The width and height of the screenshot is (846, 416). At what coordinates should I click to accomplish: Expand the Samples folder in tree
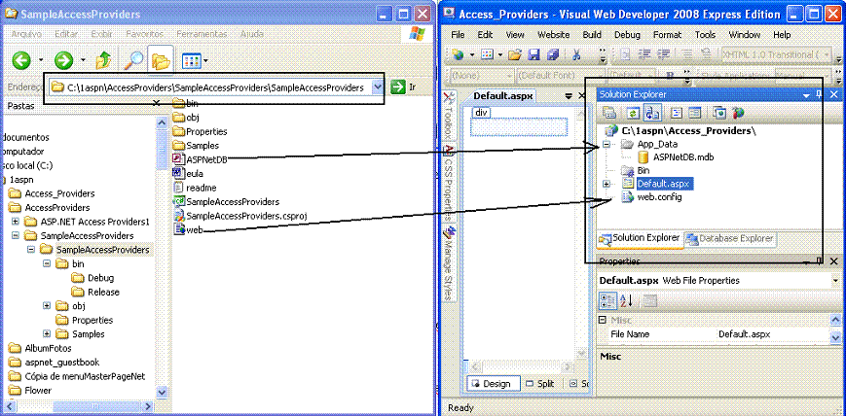pyautogui.click(x=47, y=333)
